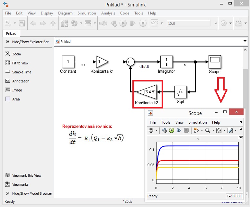Run the simulation in Simulink toolbar
Viewport: 250px width, 207px height.
coord(123,23)
